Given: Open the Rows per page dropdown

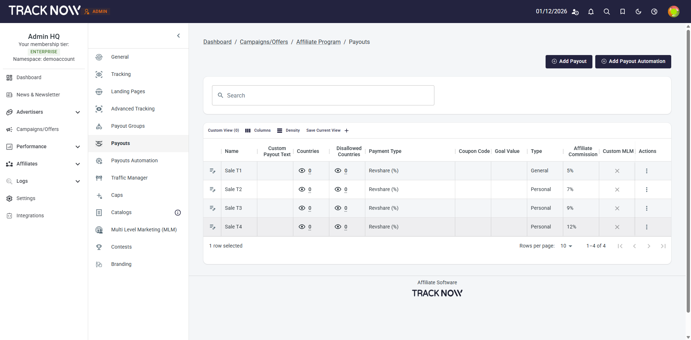Looking at the screenshot, I should (x=566, y=246).
